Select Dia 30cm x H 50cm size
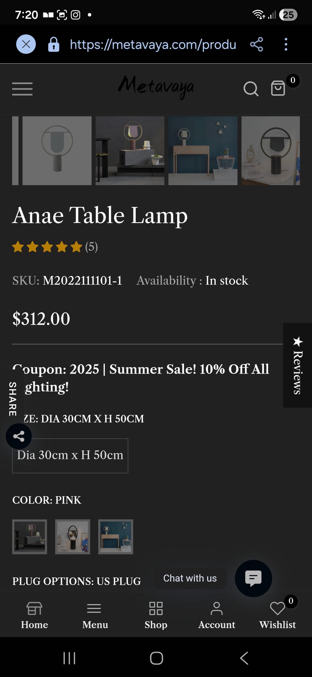 70,455
